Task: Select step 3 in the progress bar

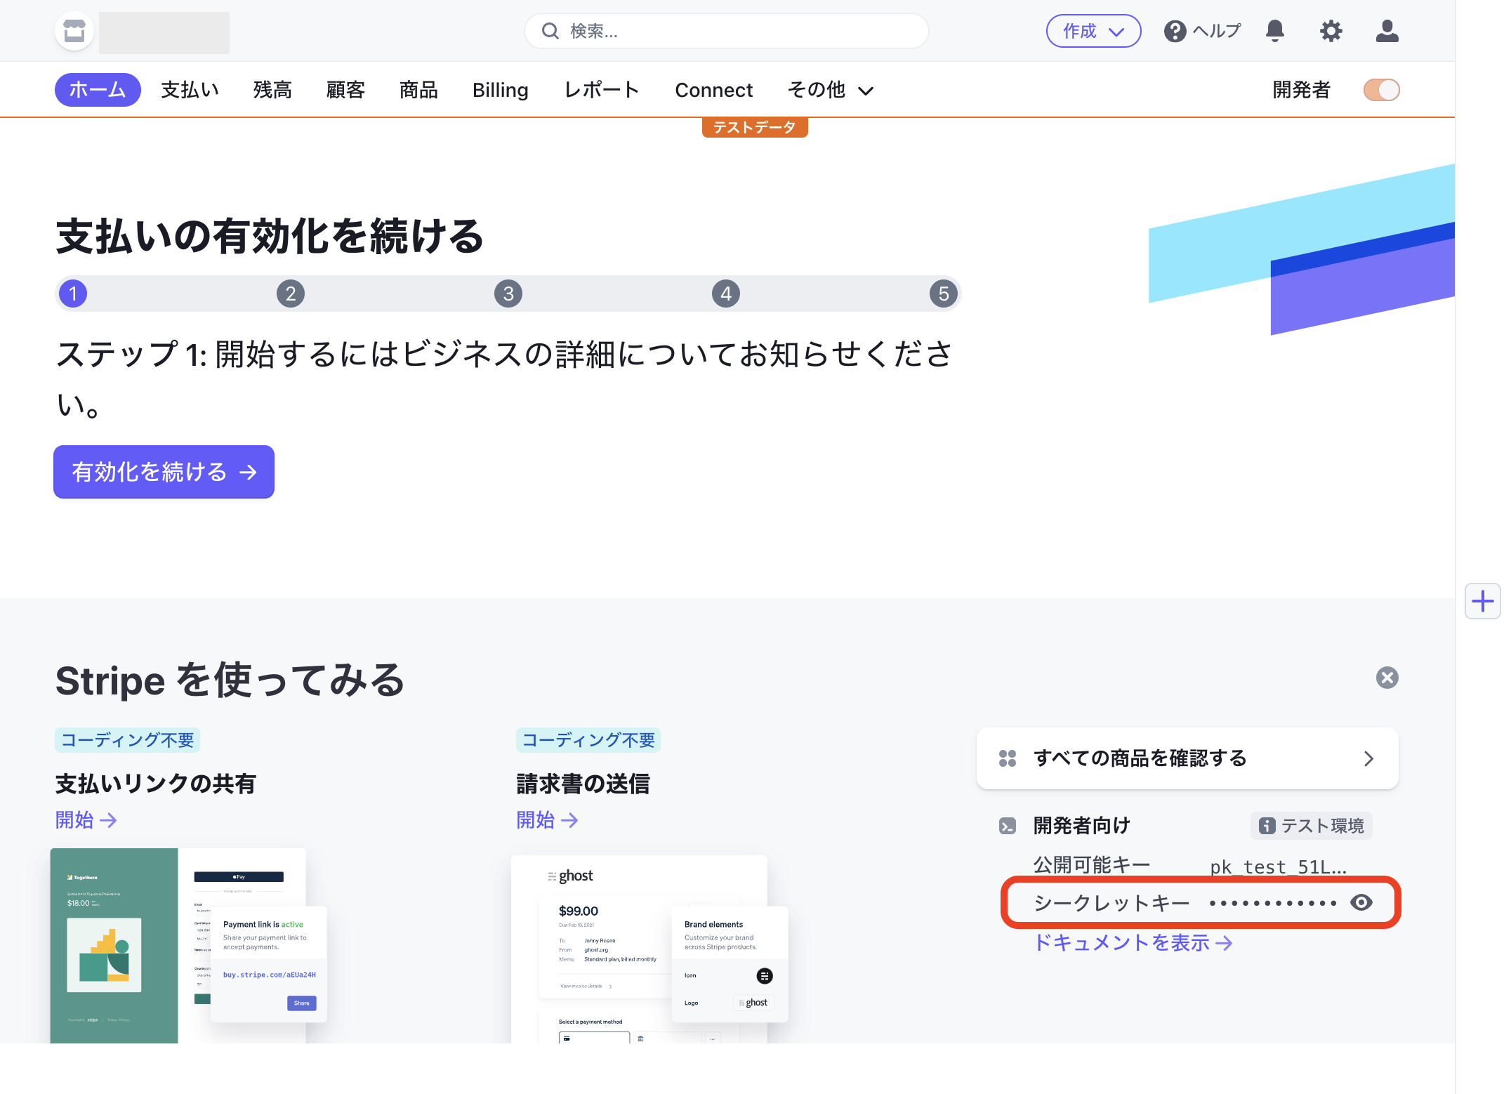Action: point(508,294)
